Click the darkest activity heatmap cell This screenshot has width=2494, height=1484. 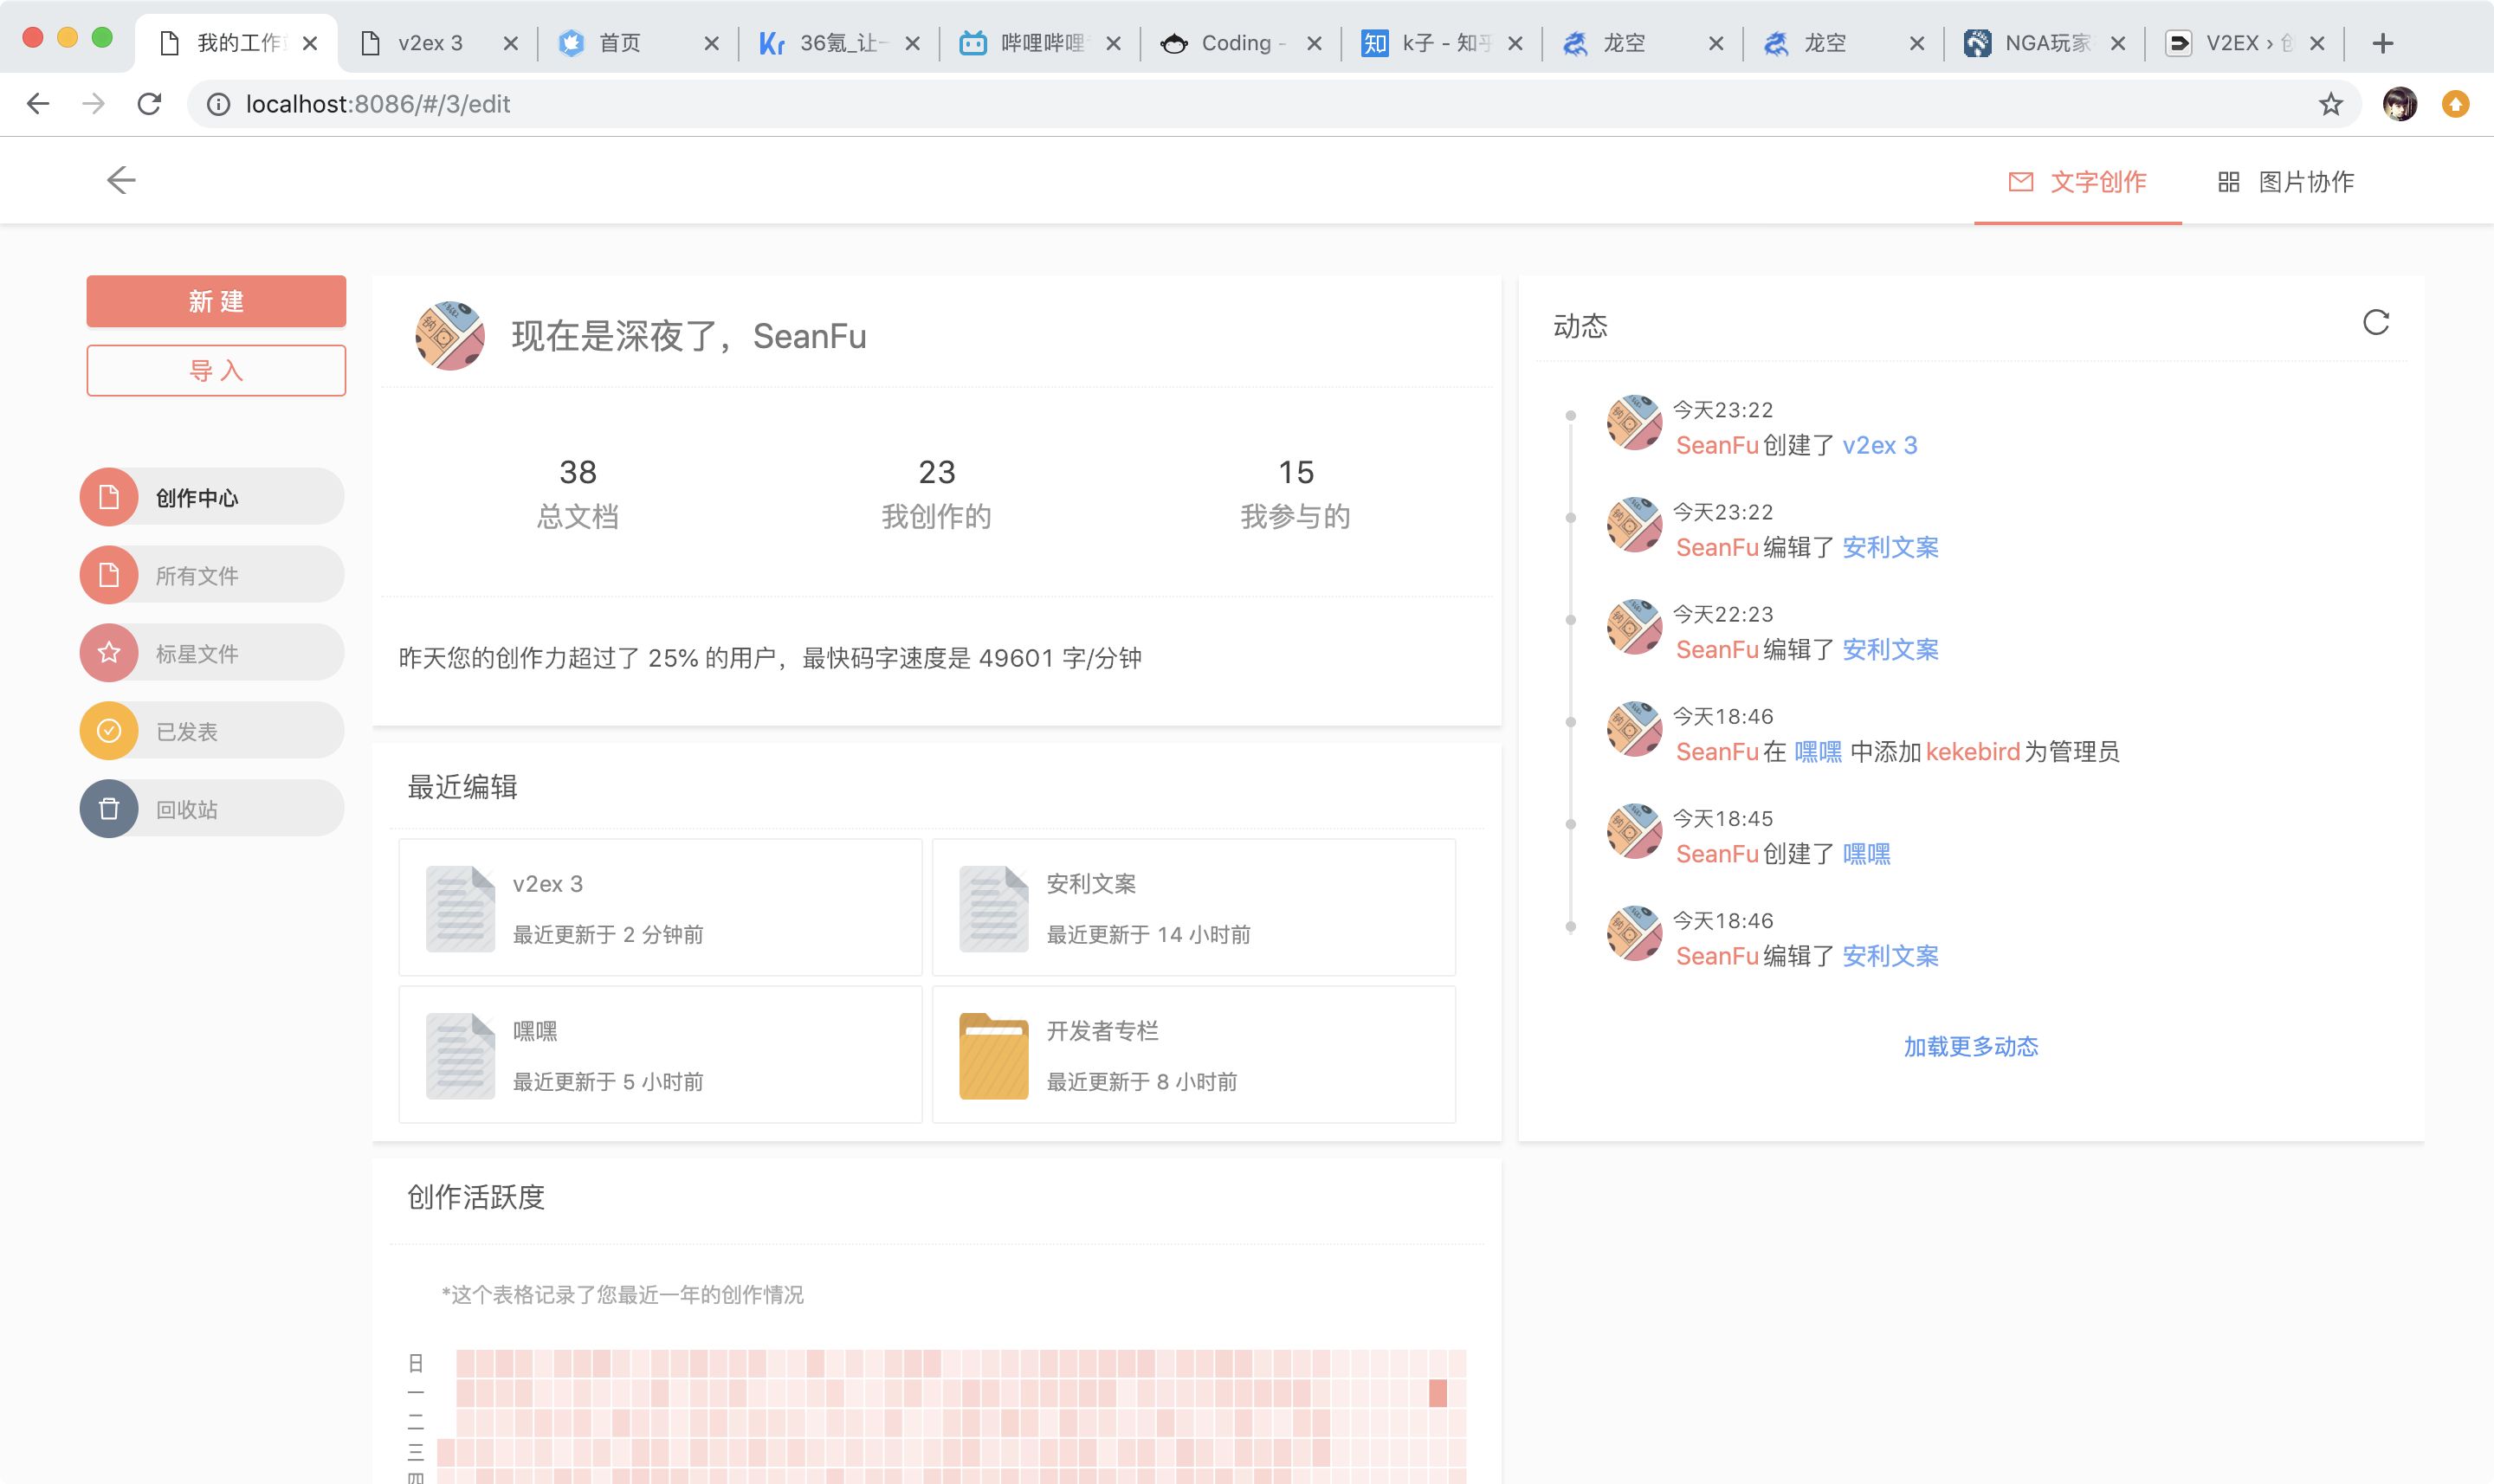coord(1438,1392)
